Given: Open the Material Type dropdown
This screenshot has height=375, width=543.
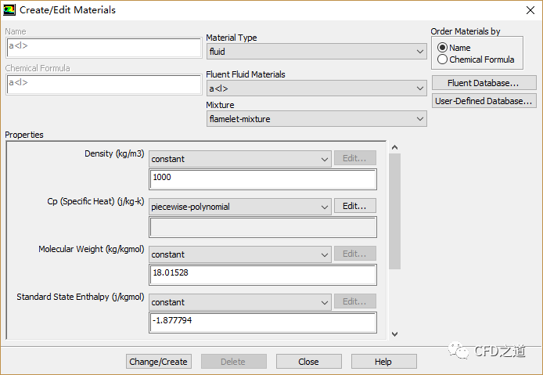Looking at the screenshot, I should (x=316, y=52).
